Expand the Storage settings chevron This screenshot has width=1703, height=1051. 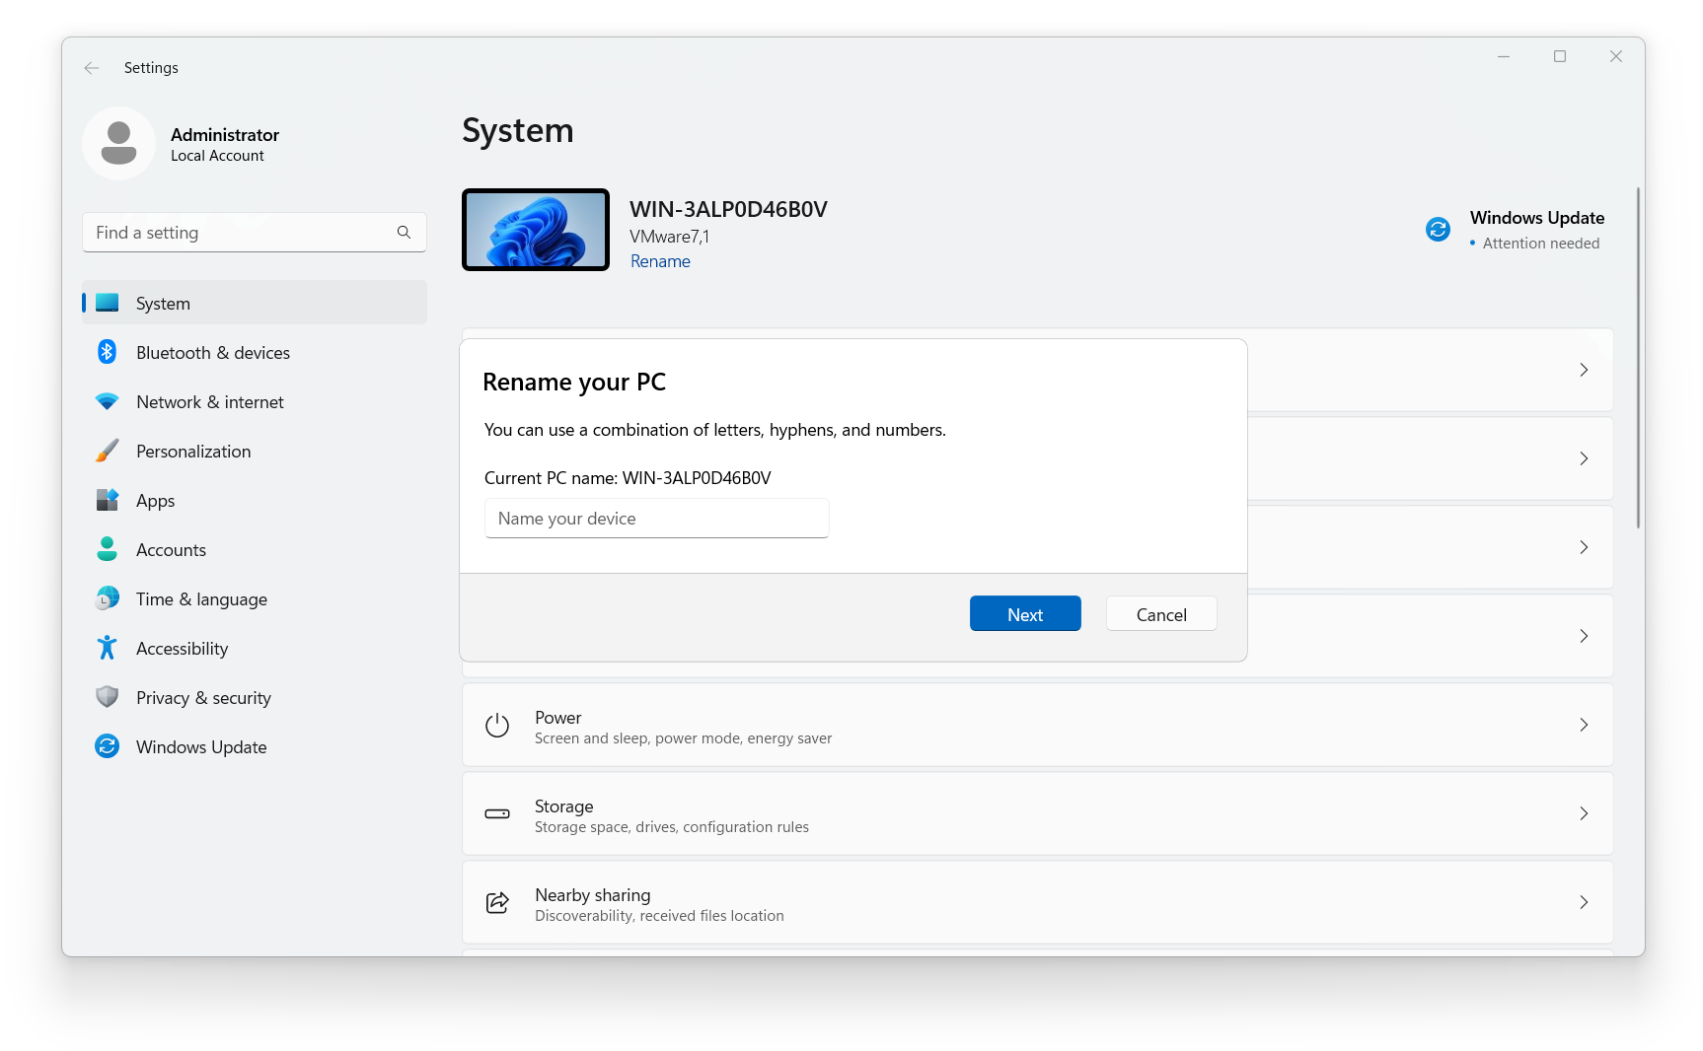pyautogui.click(x=1584, y=814)
